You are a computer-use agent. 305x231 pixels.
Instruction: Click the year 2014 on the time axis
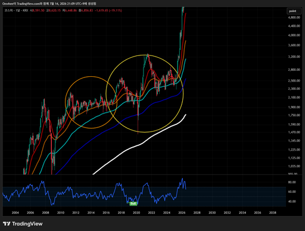[91, 213]
